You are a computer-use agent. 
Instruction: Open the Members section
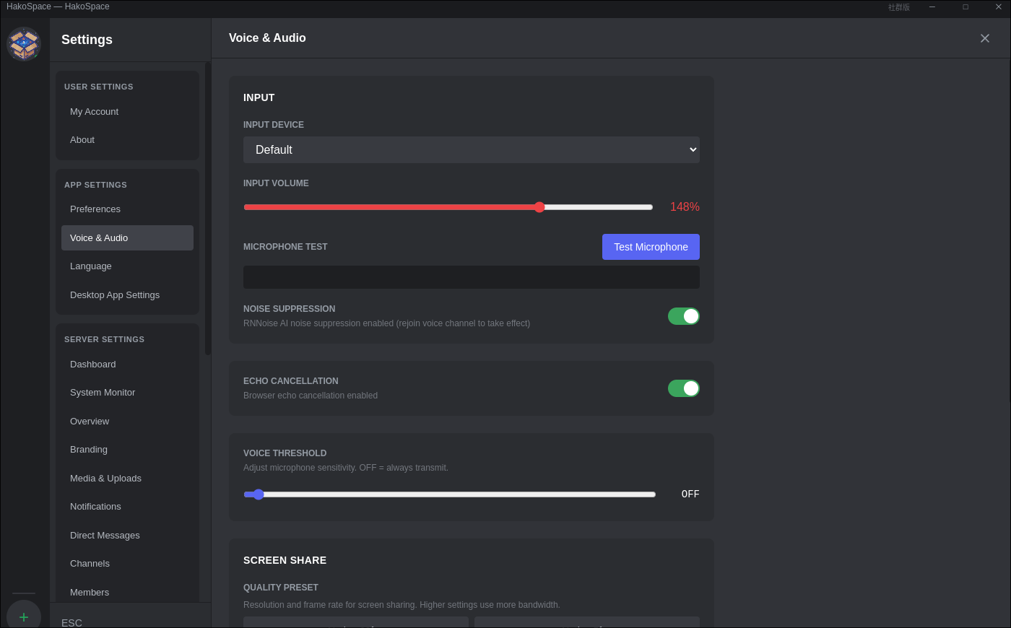point(89,592)
